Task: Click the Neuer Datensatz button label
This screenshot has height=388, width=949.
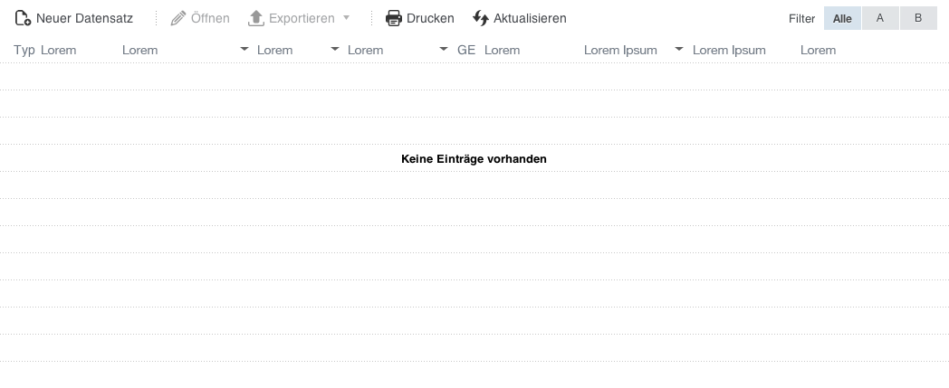Action: click(84, 18)
